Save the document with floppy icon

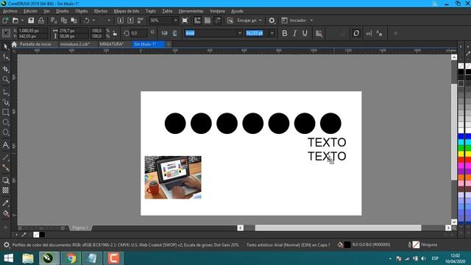coord(31,21)
